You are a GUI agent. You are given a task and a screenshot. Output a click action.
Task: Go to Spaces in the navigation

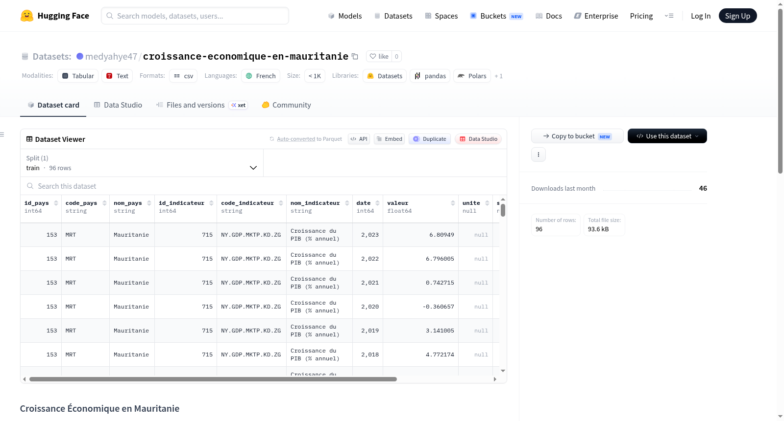pos(441,16)
